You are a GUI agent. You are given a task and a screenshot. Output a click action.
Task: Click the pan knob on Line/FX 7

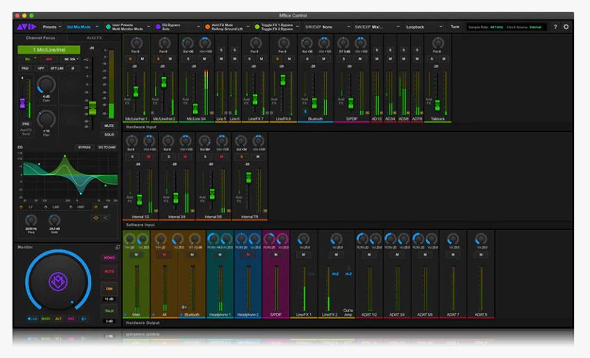[255, 42]
